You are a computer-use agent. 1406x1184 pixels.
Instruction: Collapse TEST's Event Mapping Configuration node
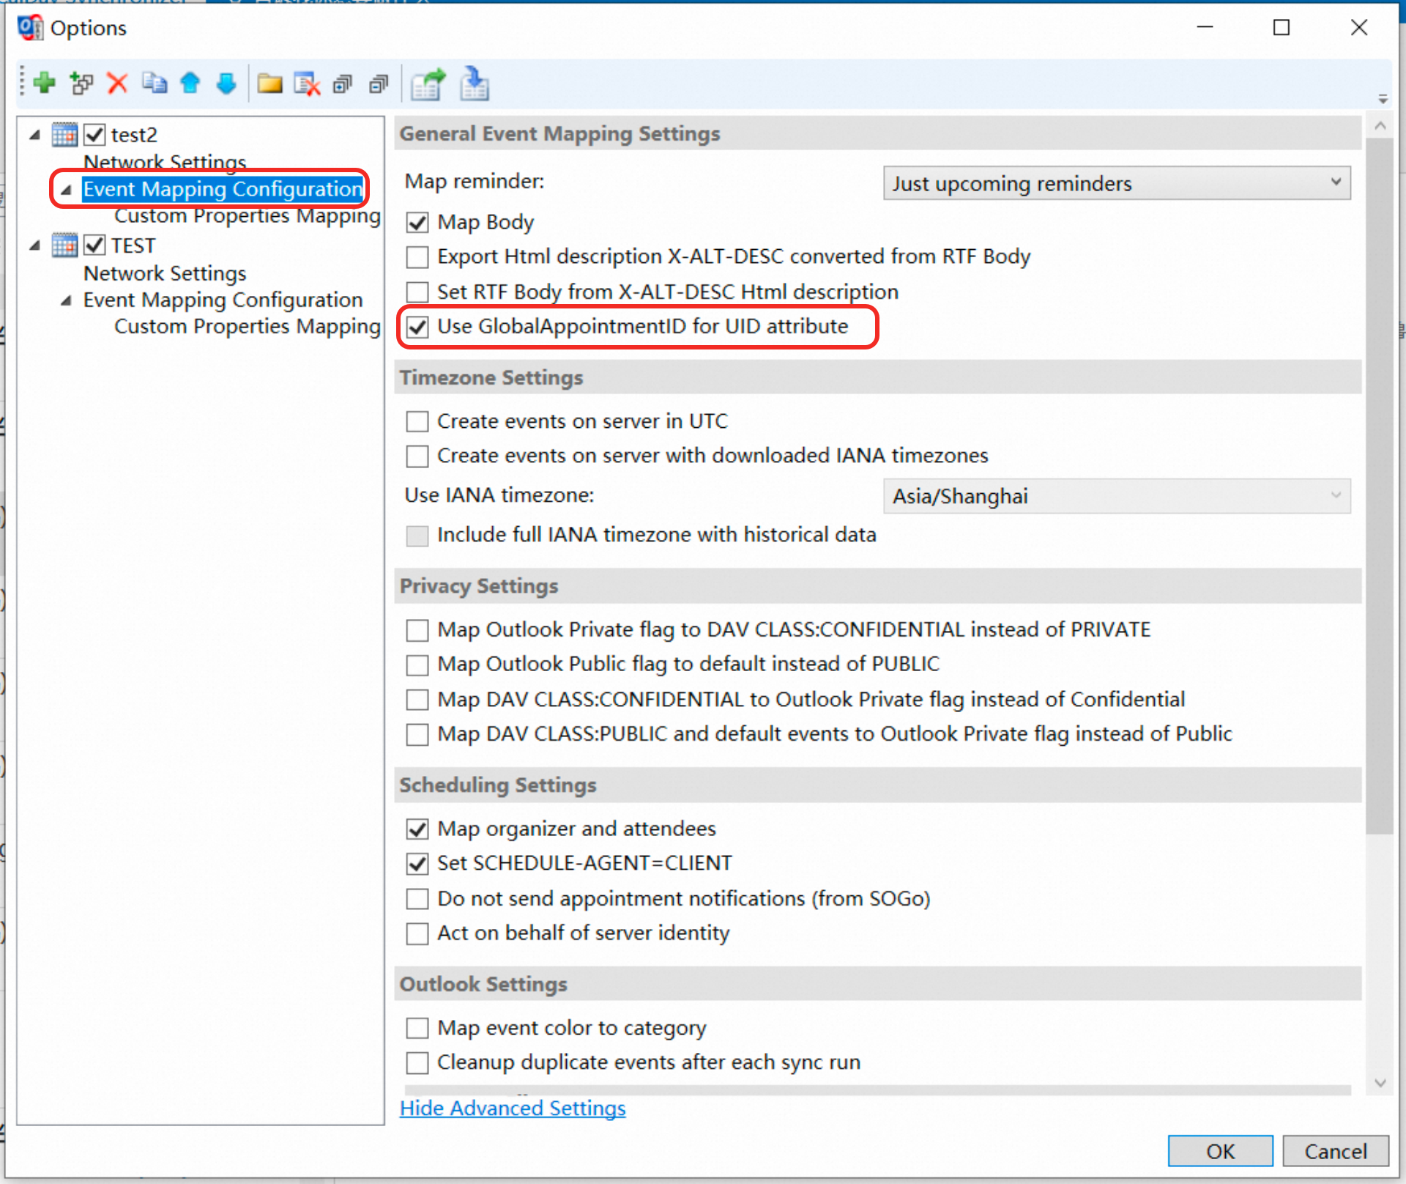click(66, 300)
